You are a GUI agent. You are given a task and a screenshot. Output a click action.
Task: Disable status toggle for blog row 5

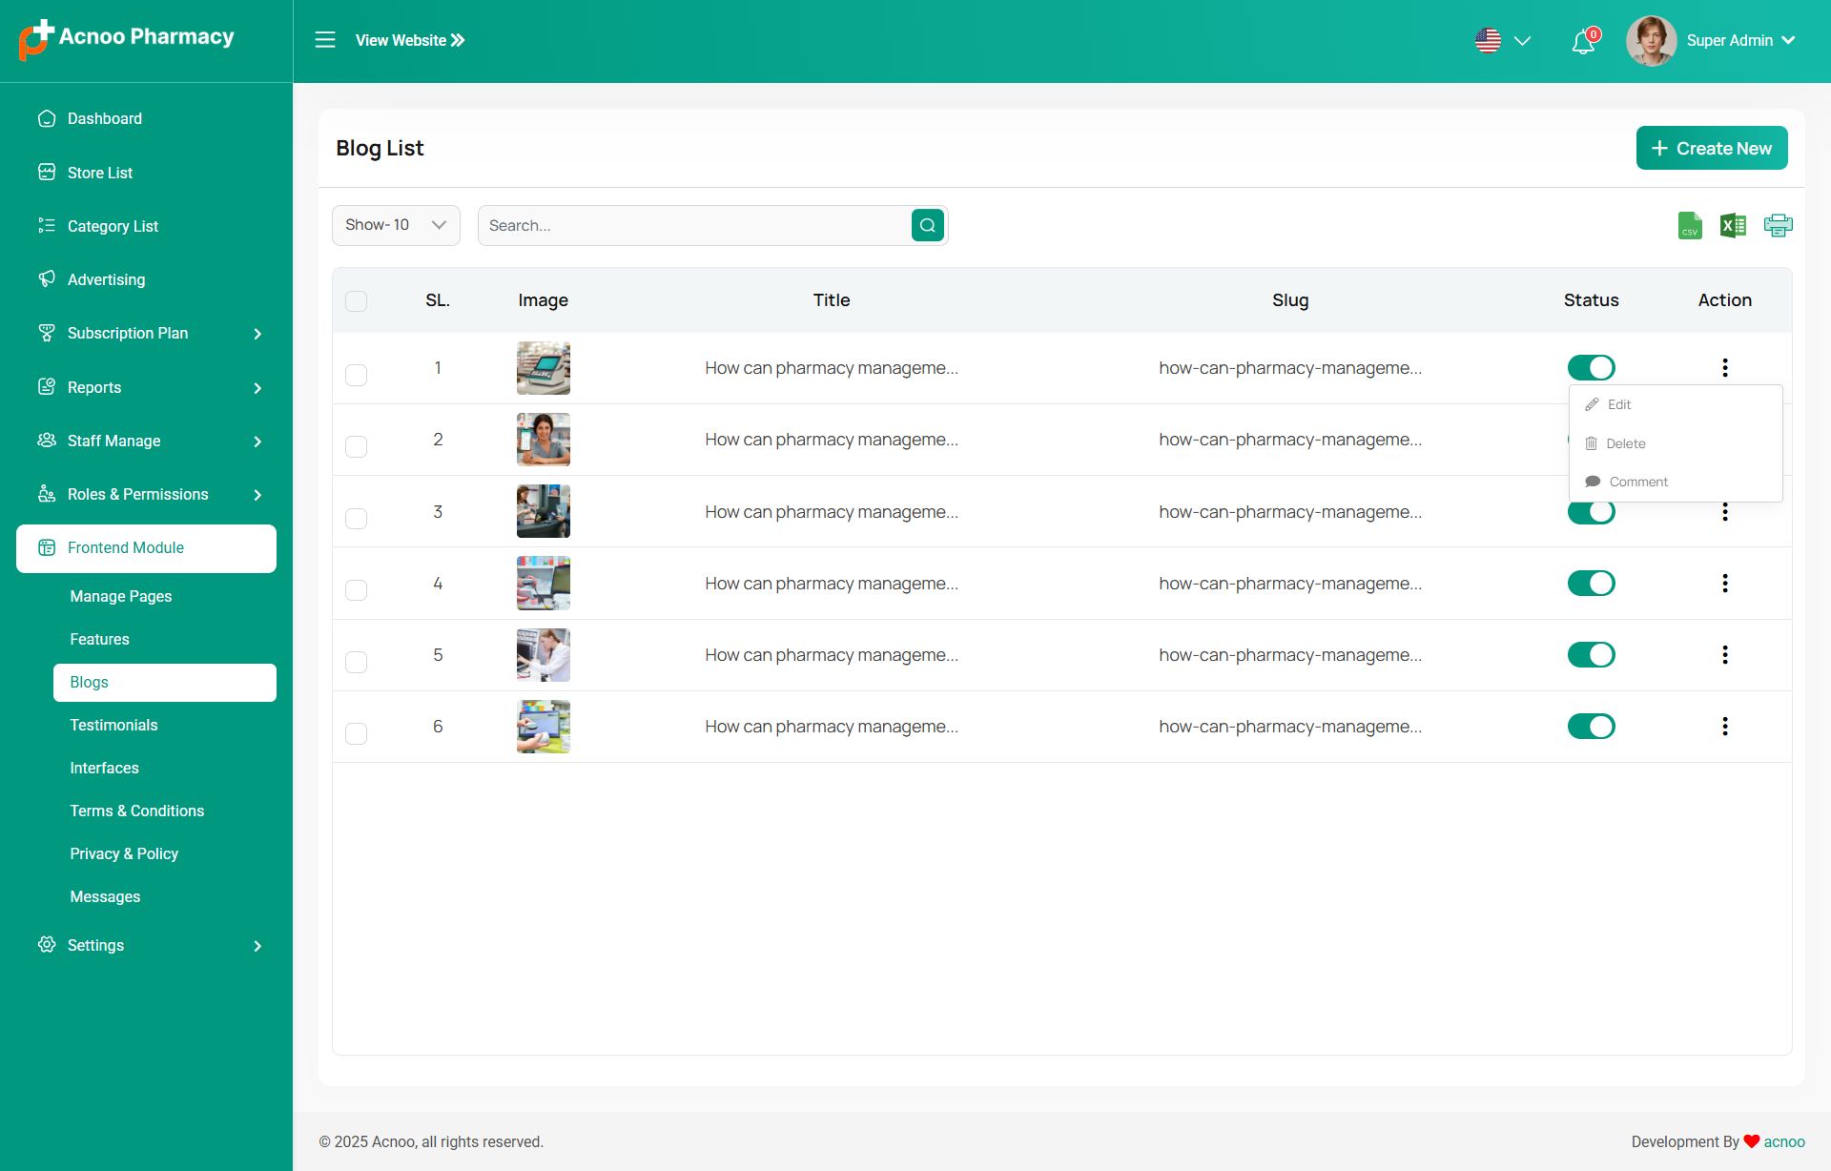click(1591, 655)
